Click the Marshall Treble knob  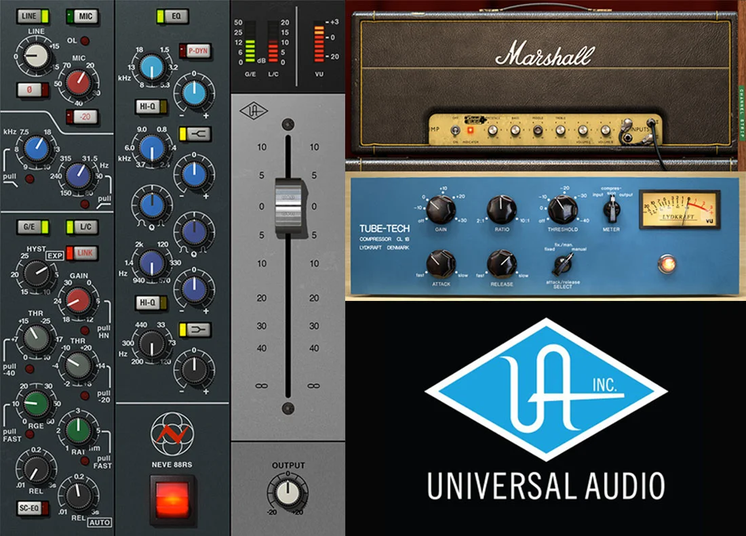tap(560, 129)
